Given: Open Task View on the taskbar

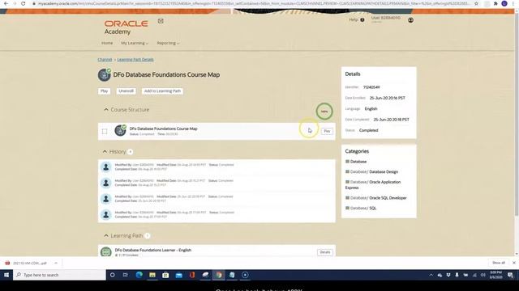Looking at the screenshot, I should (125, 275).
